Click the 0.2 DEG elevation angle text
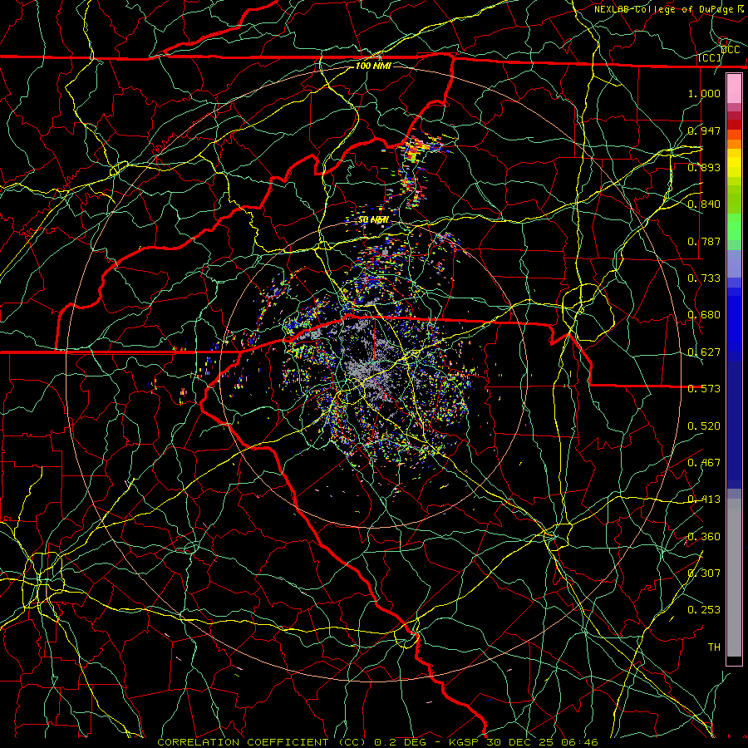 [400, 742]
